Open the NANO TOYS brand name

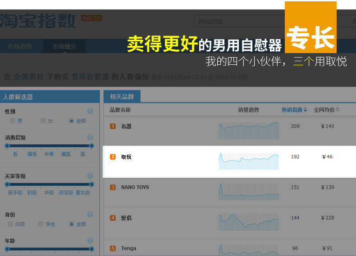(x=135, y=187)
